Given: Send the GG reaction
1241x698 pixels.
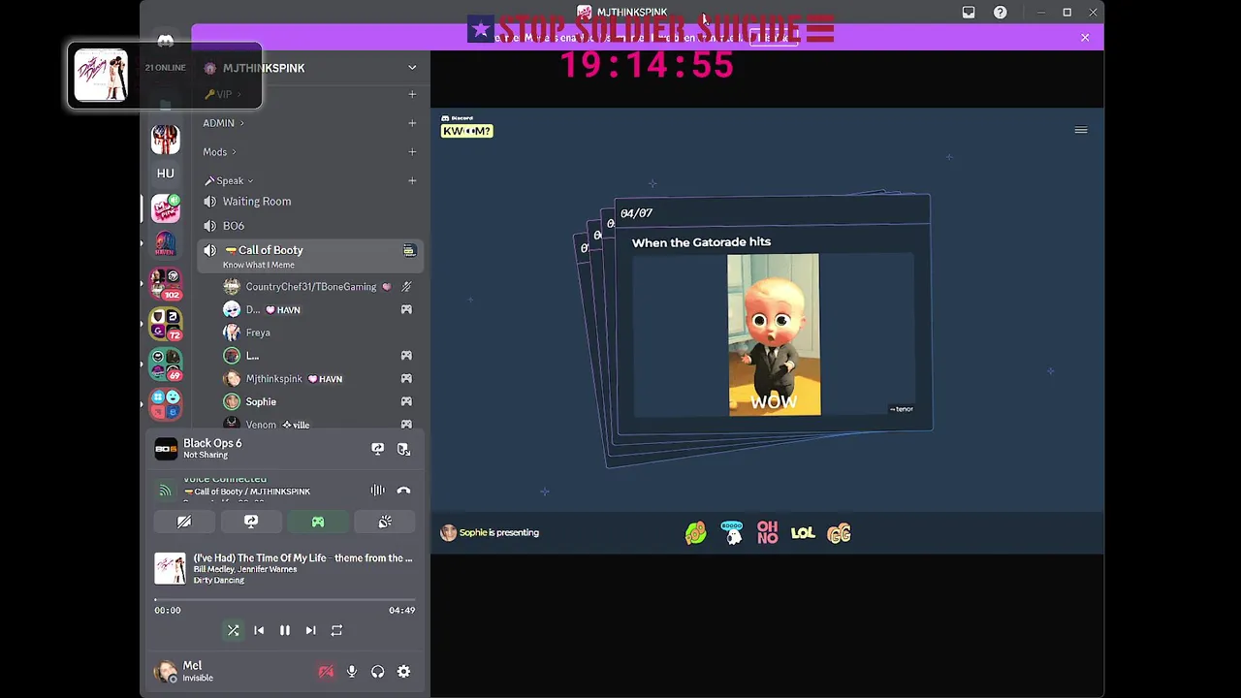Looking at the screenshot, I should (839, 532).
